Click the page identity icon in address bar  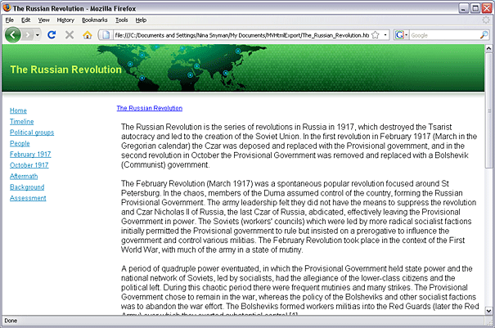click(106, 35)
